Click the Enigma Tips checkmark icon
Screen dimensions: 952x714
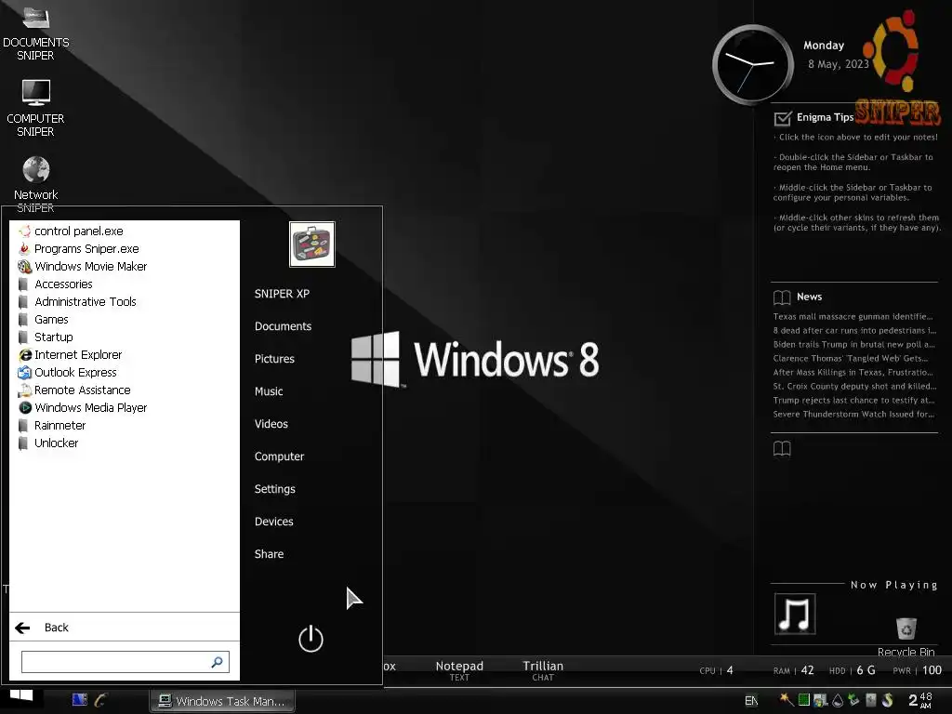[783, 118]
